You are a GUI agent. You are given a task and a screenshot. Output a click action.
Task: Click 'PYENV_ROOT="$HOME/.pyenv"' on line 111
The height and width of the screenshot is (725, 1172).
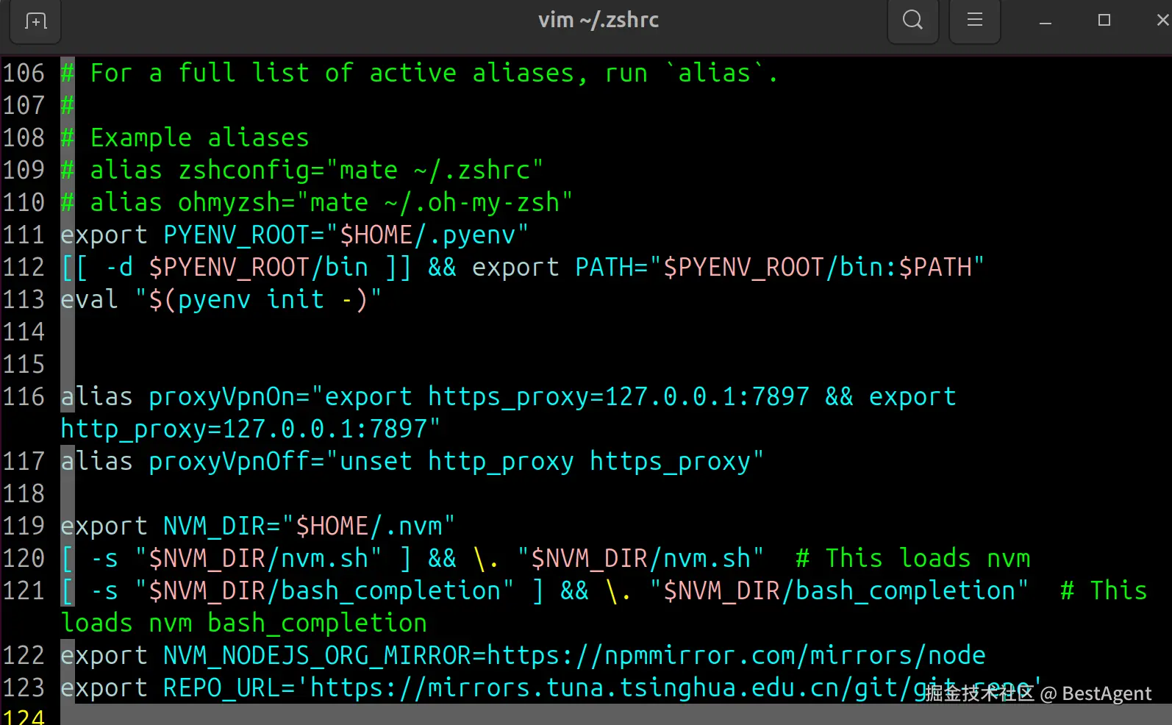coord(346,235)
